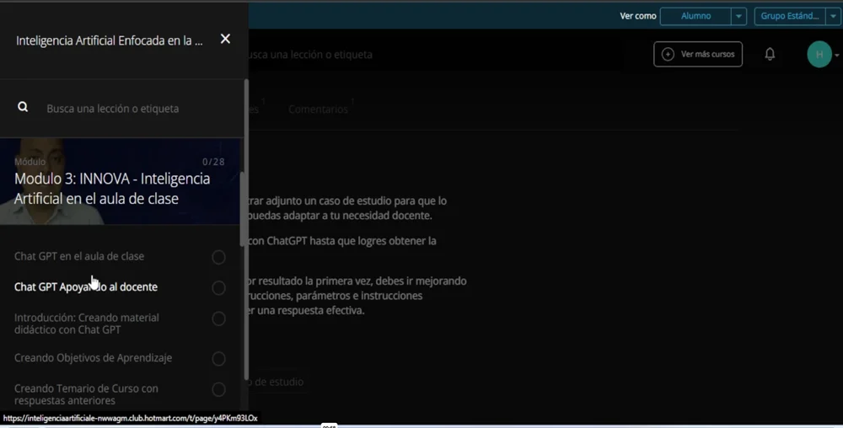The width and height of the screenshot is (843, 428).
Task: Switch to the Comentarios tab
Action: (318, 110)
